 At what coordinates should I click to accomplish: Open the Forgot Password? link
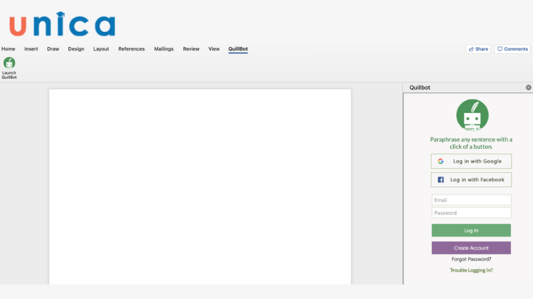(x=471, y=259)
